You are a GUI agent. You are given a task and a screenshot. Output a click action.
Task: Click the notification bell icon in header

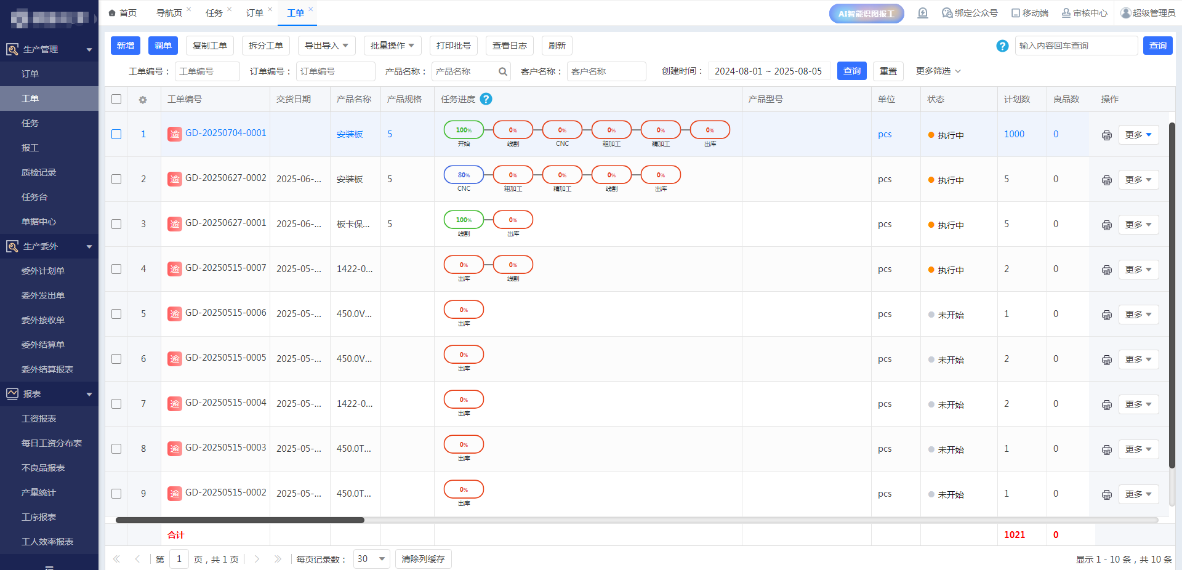click(x=922, y=13)
